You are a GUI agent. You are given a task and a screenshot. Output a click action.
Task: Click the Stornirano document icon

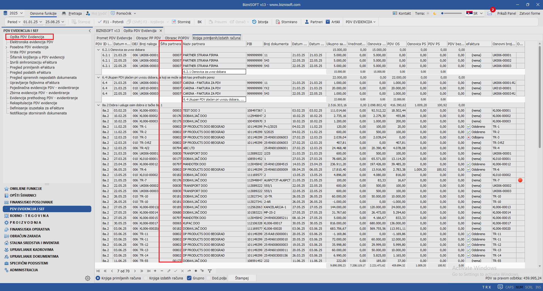click(x=278, y=22)
